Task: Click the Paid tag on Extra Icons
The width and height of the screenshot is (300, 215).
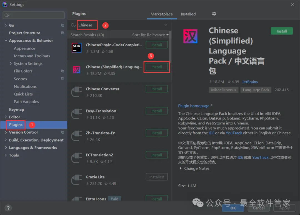Action: 114,199
